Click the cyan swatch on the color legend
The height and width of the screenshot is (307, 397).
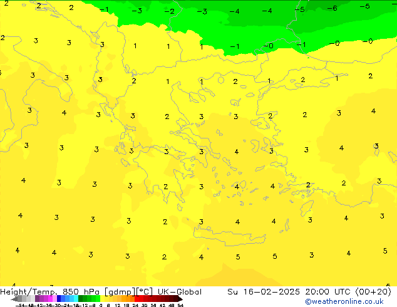(x=76, y=298)
